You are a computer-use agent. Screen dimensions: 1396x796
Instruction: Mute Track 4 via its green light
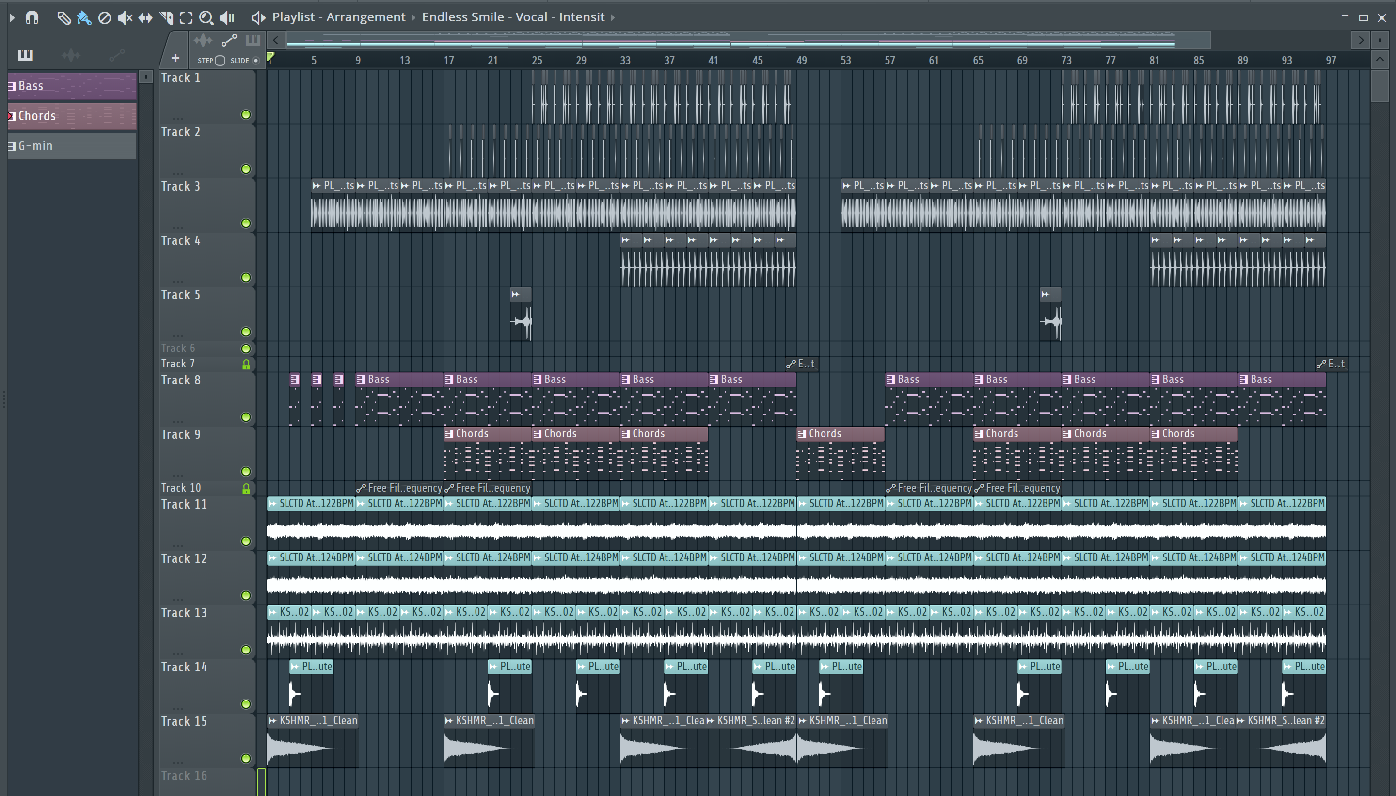pyautogui.click(x=246, y=278)
